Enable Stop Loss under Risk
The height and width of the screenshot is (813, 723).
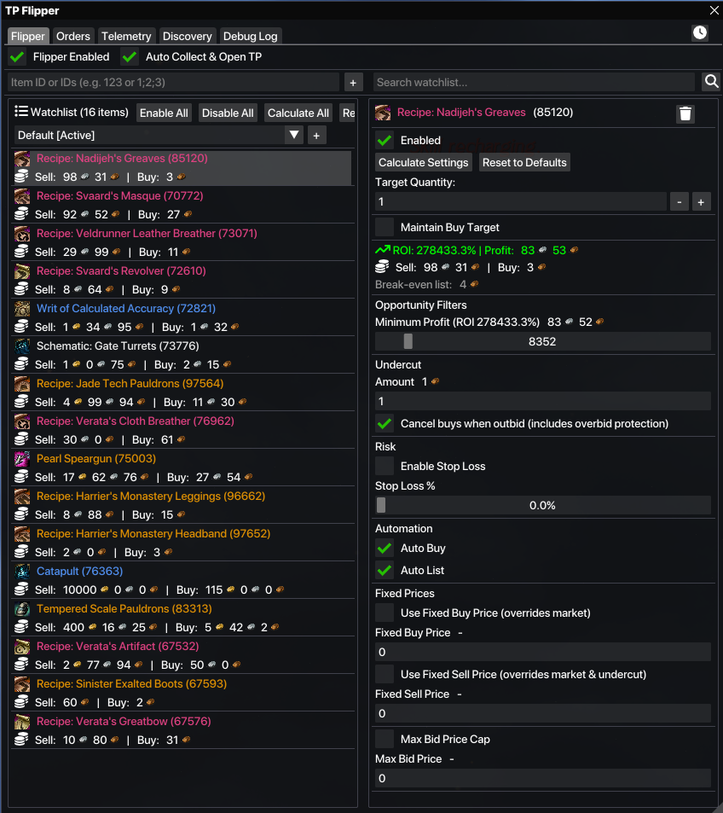(383, 464)
